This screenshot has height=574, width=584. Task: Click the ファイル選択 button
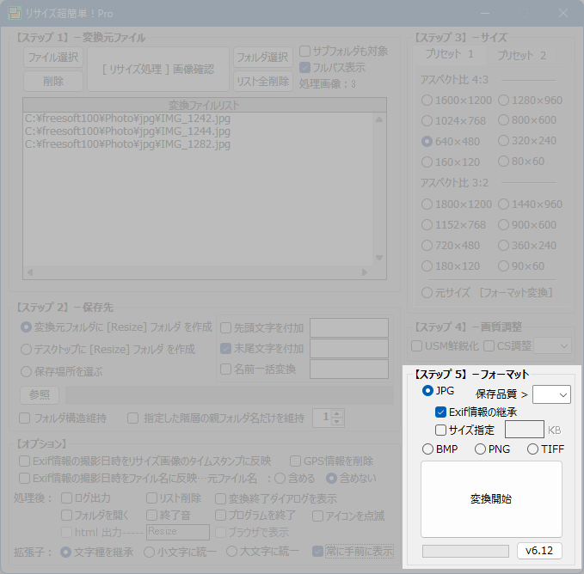[x=53, y=58]
